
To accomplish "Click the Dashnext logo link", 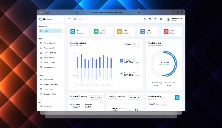I will [46, 19].
